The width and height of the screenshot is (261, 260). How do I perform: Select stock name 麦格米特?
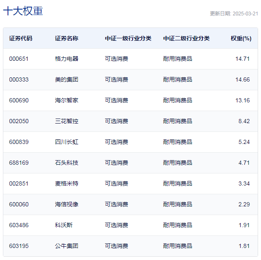(x=66, y=183)
